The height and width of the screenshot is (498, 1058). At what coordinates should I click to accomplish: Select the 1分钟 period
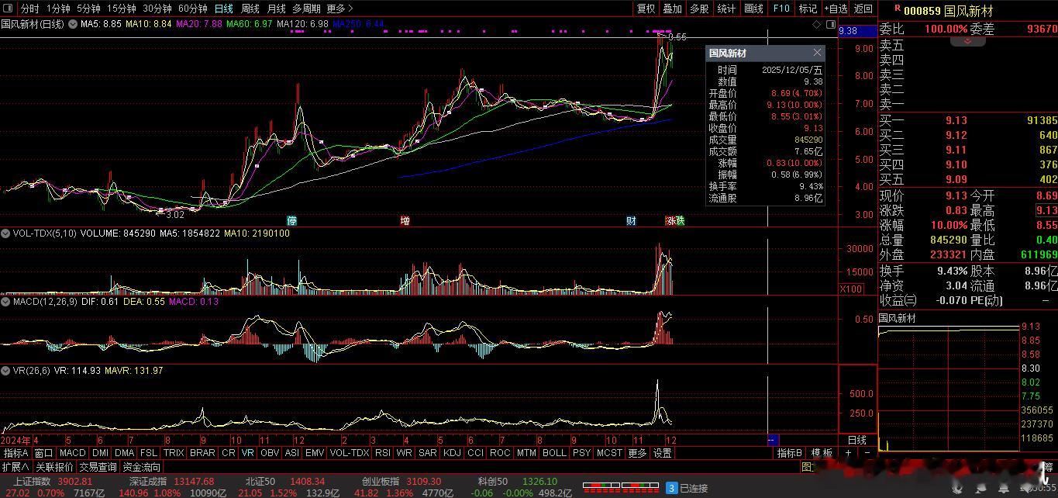[x=58, y=9]
